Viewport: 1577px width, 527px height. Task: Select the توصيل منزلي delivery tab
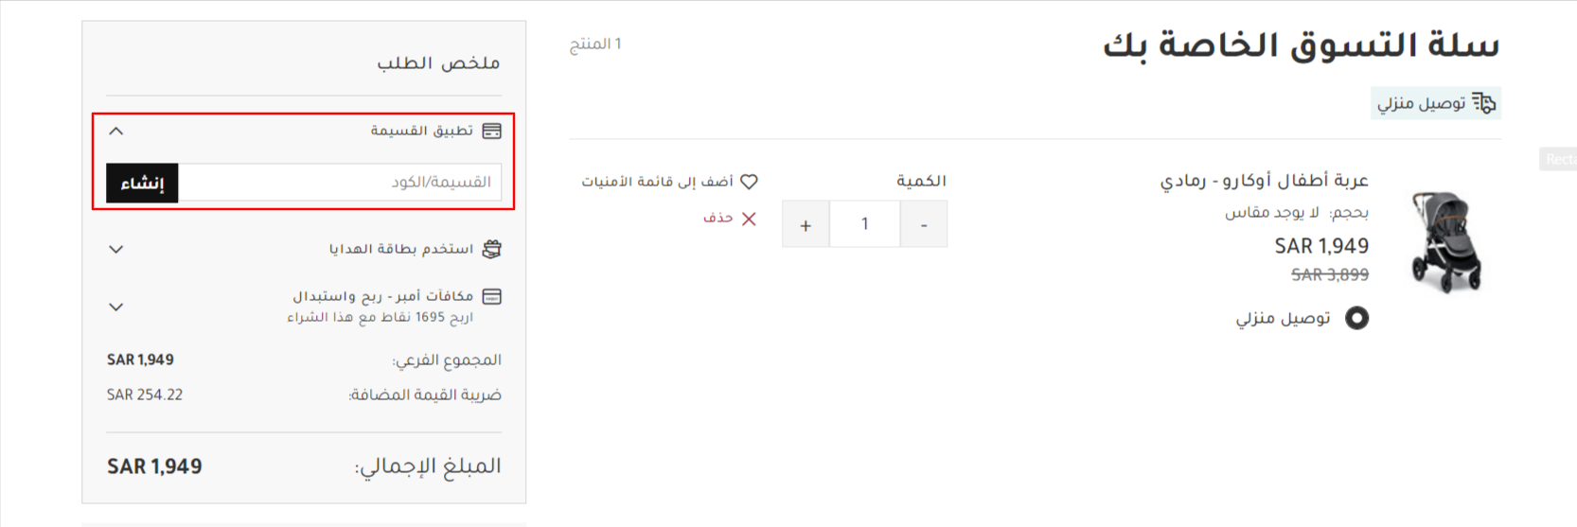tap(1436, 103)
